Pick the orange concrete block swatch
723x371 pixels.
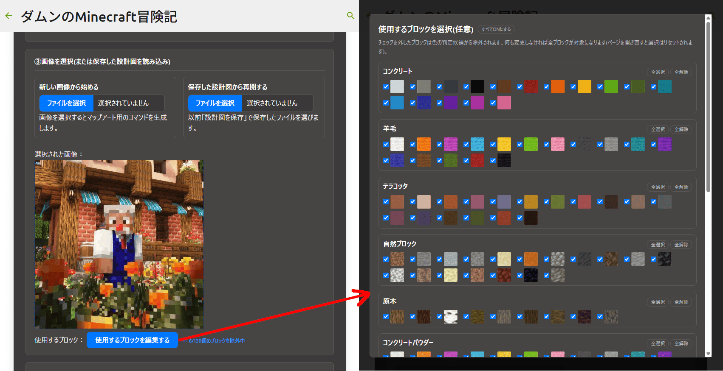pos(558,86)
